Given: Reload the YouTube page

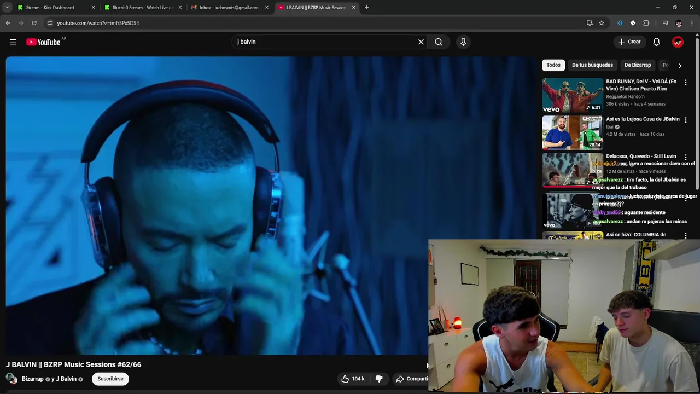Looking at the screenshot, I should (34, 23).
